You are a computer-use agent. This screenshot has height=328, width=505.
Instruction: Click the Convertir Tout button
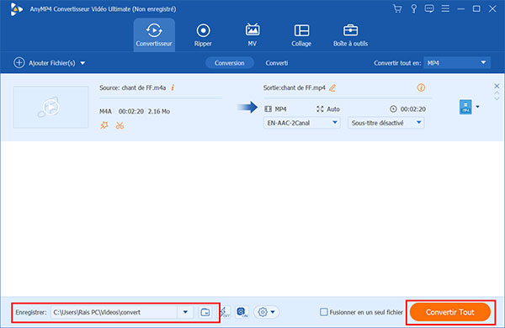click(450, 312)
